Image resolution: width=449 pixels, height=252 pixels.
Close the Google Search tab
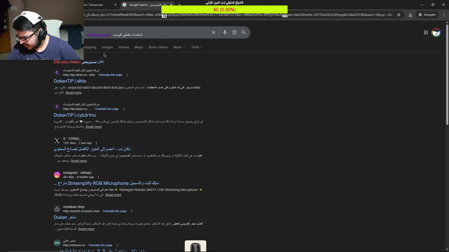(171, 5)
